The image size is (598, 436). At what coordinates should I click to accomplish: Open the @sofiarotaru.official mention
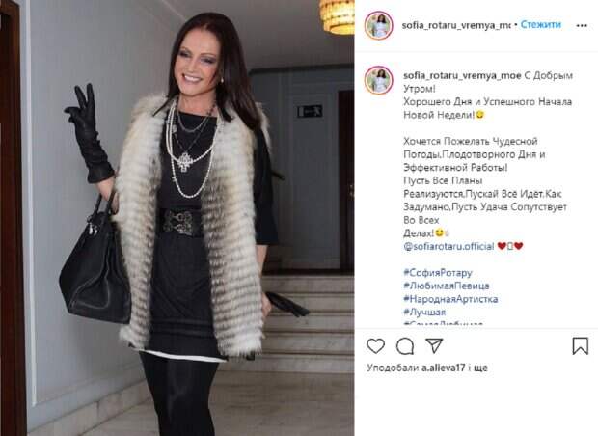pyautogui.click(x=448, y=246)
